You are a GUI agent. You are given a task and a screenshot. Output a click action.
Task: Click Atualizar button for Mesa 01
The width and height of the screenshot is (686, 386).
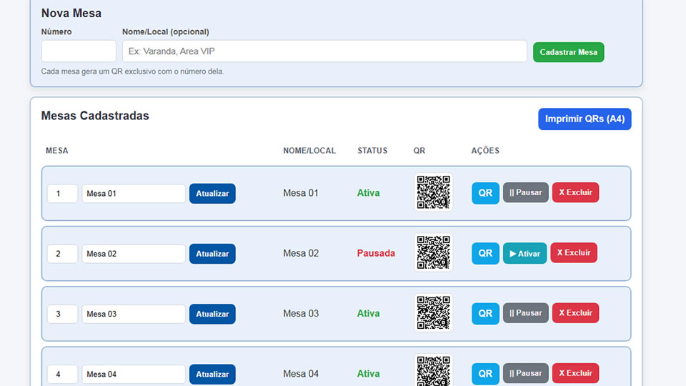coord(212,194)
